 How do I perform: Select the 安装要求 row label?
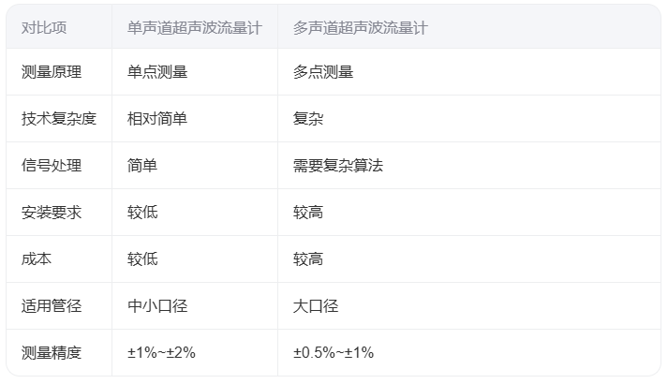[x=52, y=213]
